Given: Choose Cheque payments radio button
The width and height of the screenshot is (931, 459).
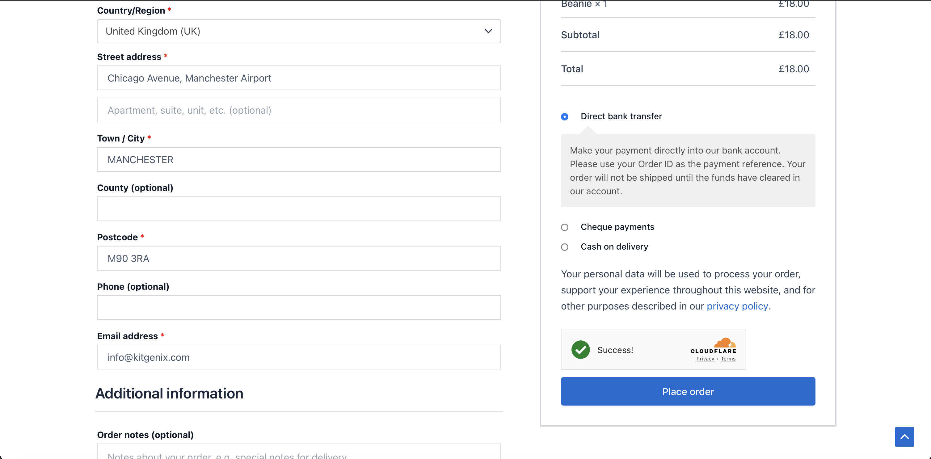Looking at the screenshot, I should [565, 227].
